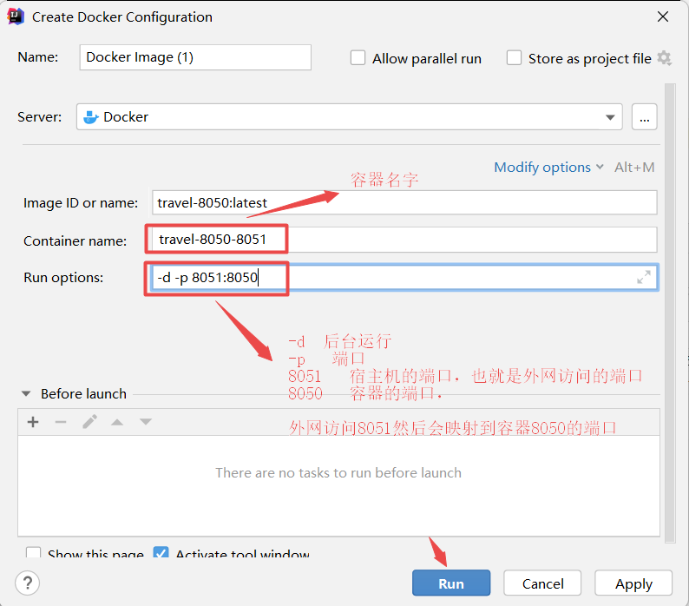This screenshot has height=606, width=689.
Task: Click the Run button
Action: (451, 583)
